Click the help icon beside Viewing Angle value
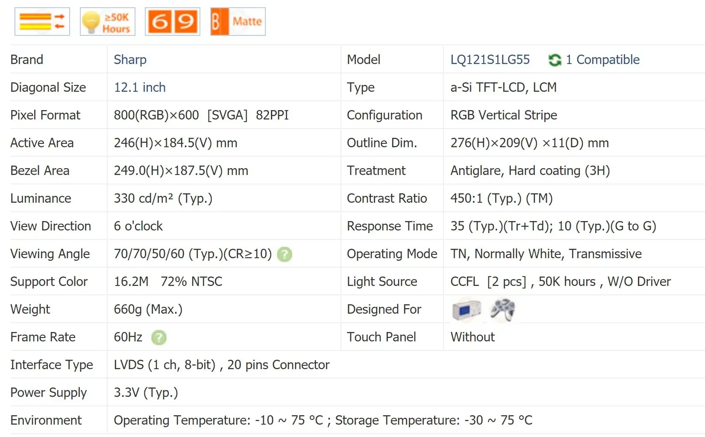The image size is (705, 437). coord(285,254)
